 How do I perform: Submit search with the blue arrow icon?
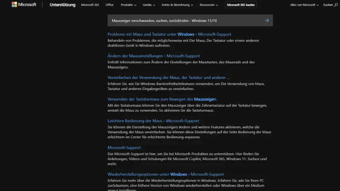267,20
